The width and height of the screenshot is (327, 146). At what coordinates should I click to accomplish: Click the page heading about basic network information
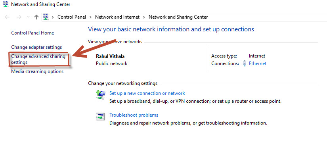point(171,29)
